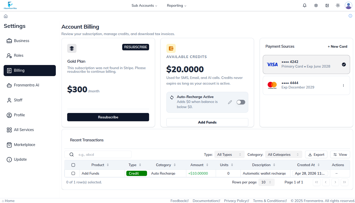Open the Feedback link
Screen dimensions: 355x203
[180, 201]
